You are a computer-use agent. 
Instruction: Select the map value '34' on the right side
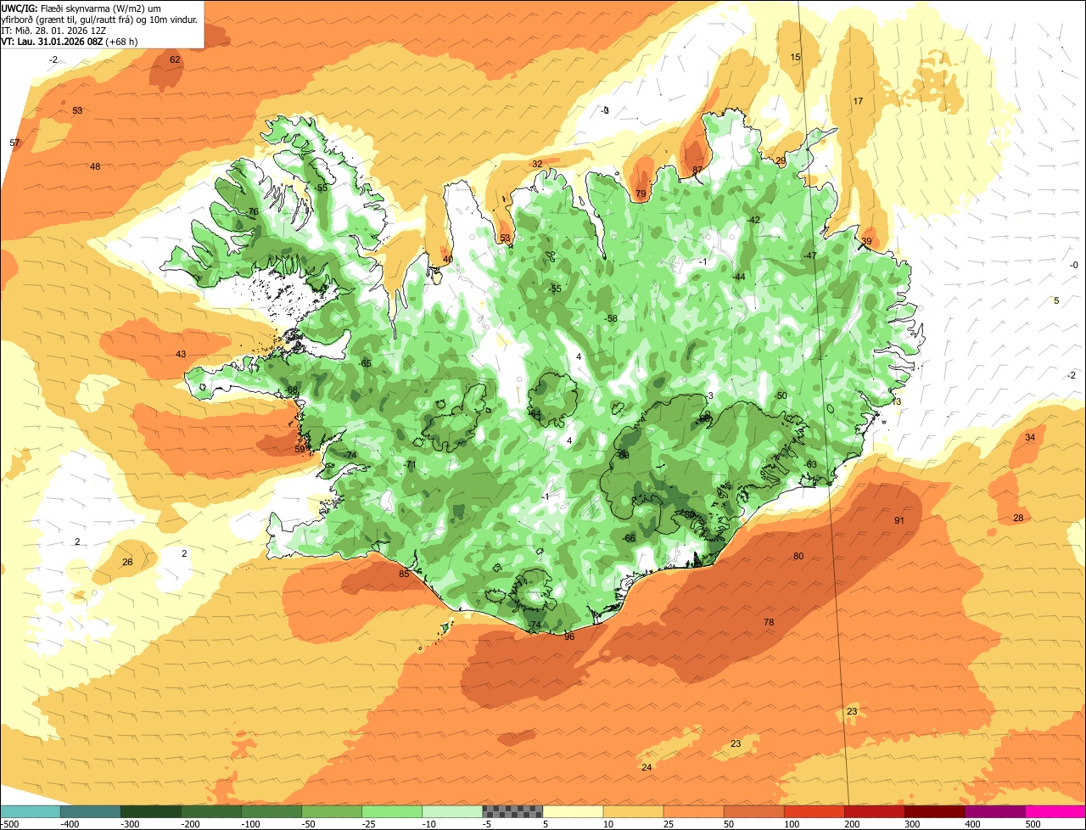pos(1030,437)
